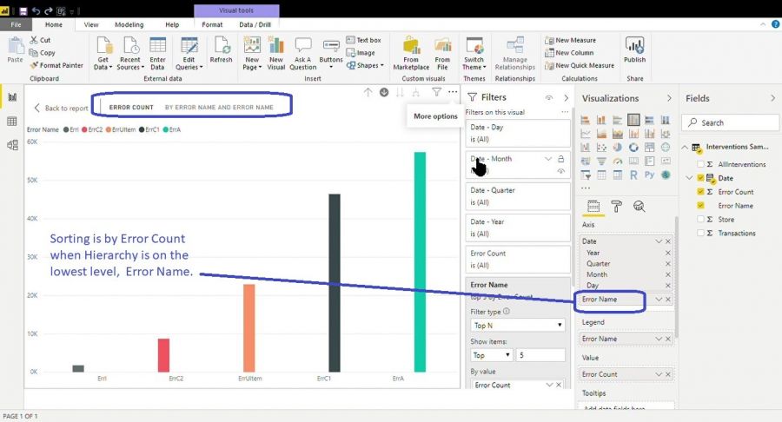
Task: Get custom visual From Marketplace
Action: [x=411, y=53]
